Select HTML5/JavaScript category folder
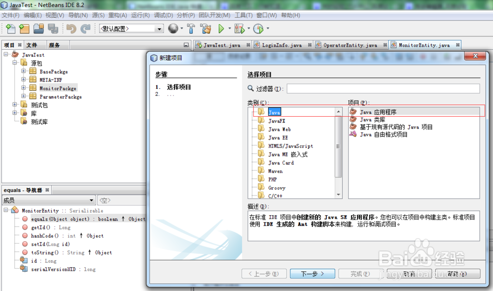The height and width of the screenshot is (291, 493). (290, 146)
